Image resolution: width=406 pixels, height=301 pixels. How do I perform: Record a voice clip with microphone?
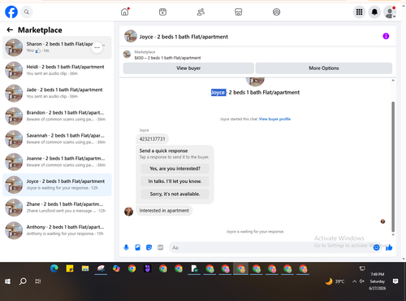[x=126, y=247]
